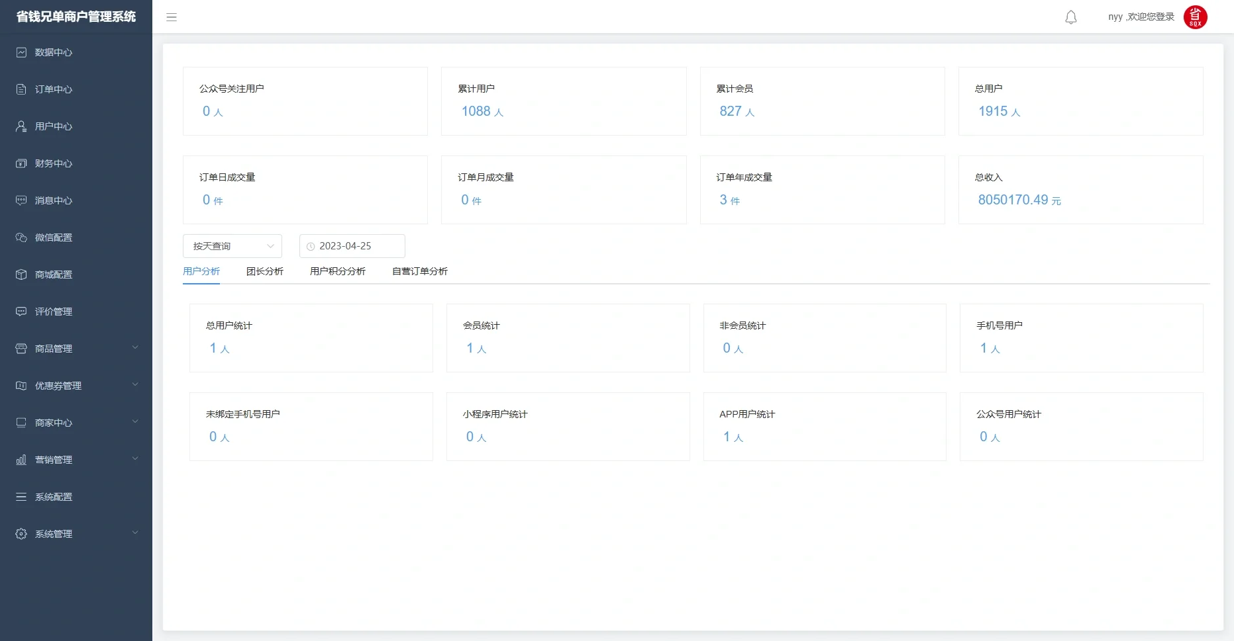Expand the 系统管理 submenu chevron

point(135,533)
